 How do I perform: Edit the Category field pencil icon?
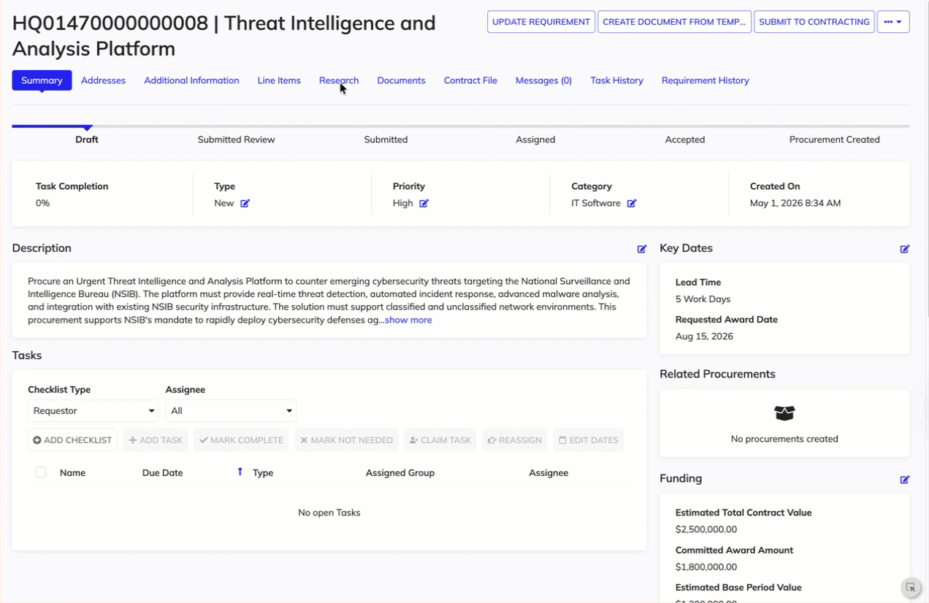coord(632,204)
